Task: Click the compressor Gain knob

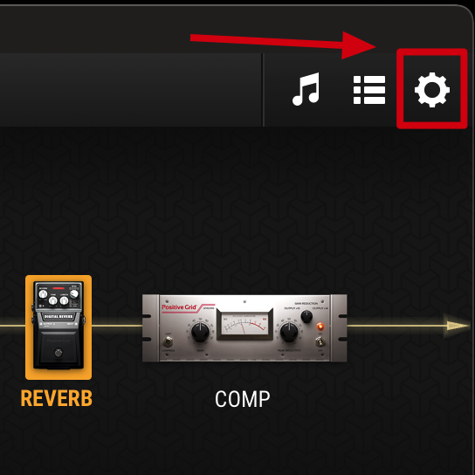Action: pos(200,332)
